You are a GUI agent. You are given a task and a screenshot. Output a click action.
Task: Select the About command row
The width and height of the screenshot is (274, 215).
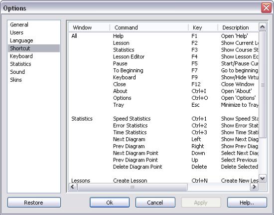[120, 91]
